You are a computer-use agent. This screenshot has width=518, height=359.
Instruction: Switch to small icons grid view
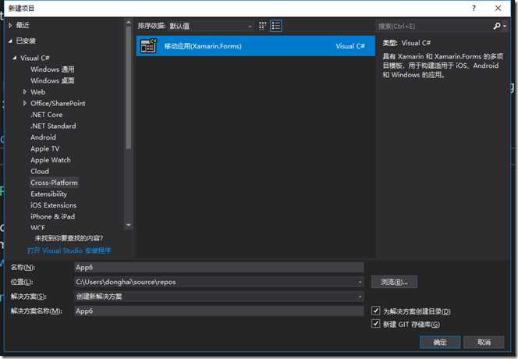coord(262,26)
